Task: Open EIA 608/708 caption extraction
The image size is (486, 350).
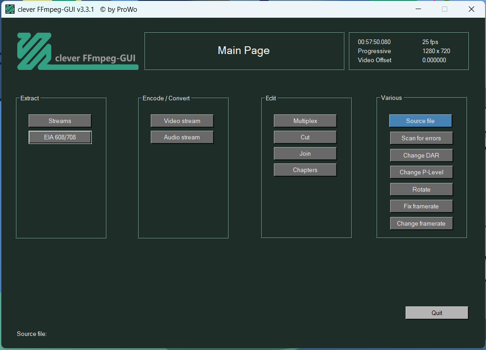Action: pos(60,137)
